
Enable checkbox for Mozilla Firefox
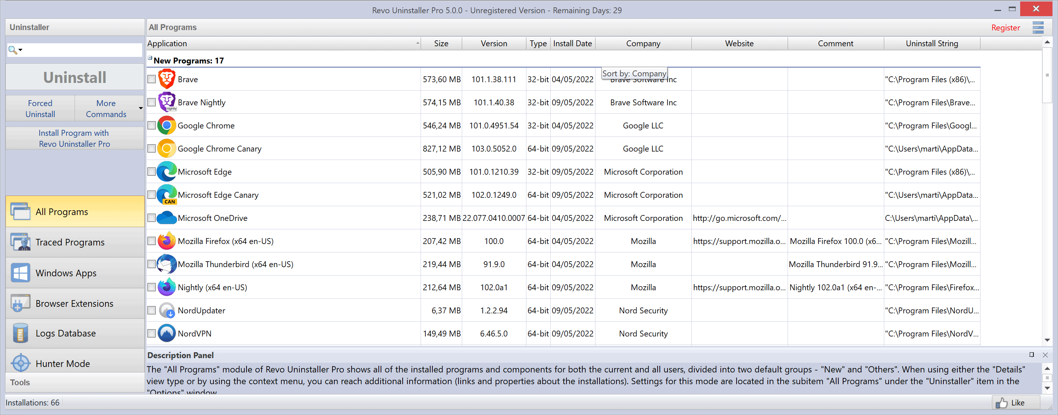(151, 242)
